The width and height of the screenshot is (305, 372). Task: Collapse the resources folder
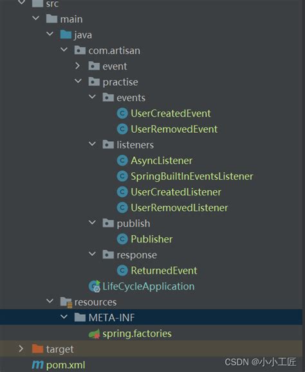[50, 301]
